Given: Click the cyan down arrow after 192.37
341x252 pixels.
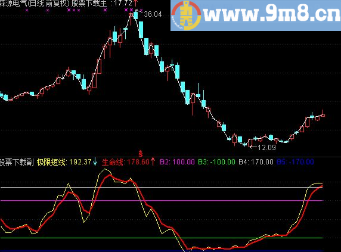Looking at the screenshot, I should coord(95,161).
